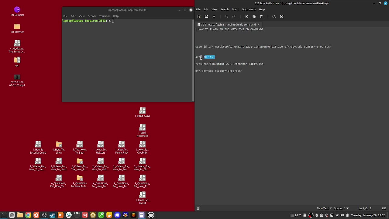Open the editor Edit menu
The image size is (389, 219).
coord(206,9)
